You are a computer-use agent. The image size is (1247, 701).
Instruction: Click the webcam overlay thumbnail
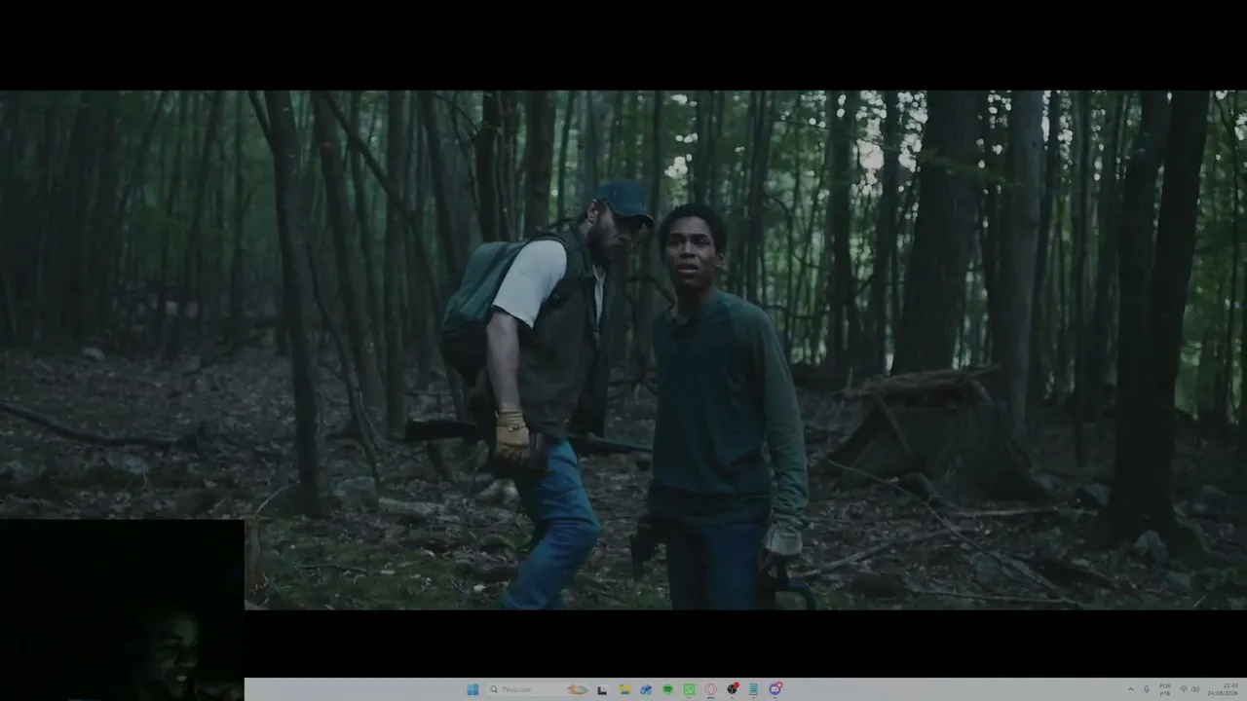point(122,610)
